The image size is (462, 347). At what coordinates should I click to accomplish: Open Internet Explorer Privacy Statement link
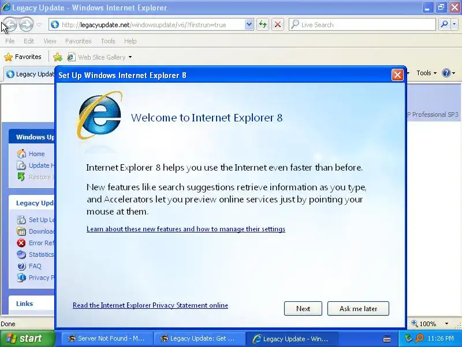[x=150, y=305]
